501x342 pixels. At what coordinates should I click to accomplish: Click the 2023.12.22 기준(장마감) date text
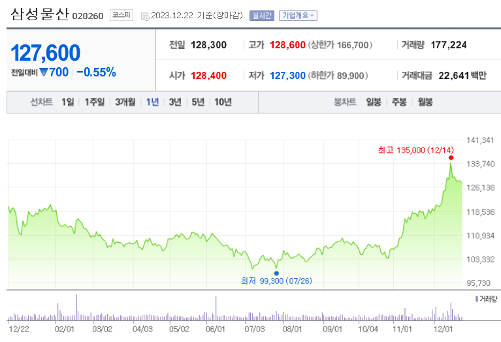tap(197, 15)
